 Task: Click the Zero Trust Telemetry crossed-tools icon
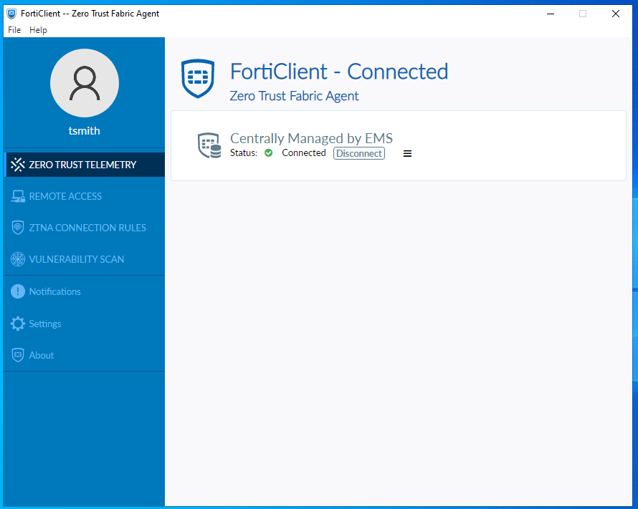pos(18,165)
